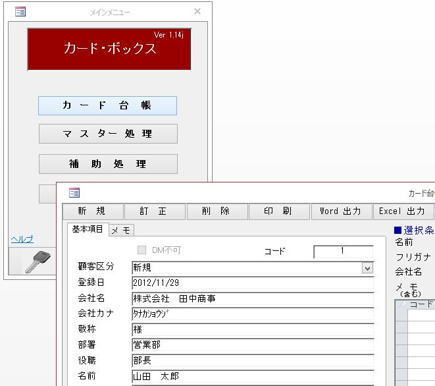Click the コード column header in the list

(421, 304)
